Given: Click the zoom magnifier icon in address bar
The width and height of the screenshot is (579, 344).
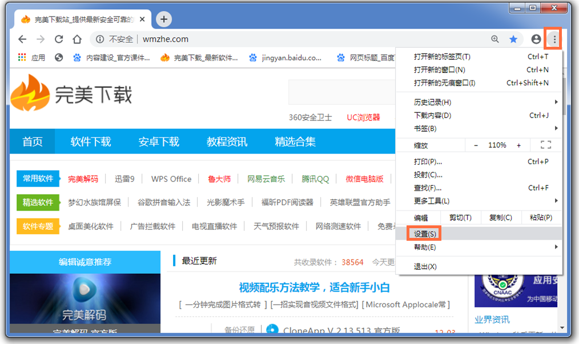Looking at the screenshot, I should [x=495, y=39].
